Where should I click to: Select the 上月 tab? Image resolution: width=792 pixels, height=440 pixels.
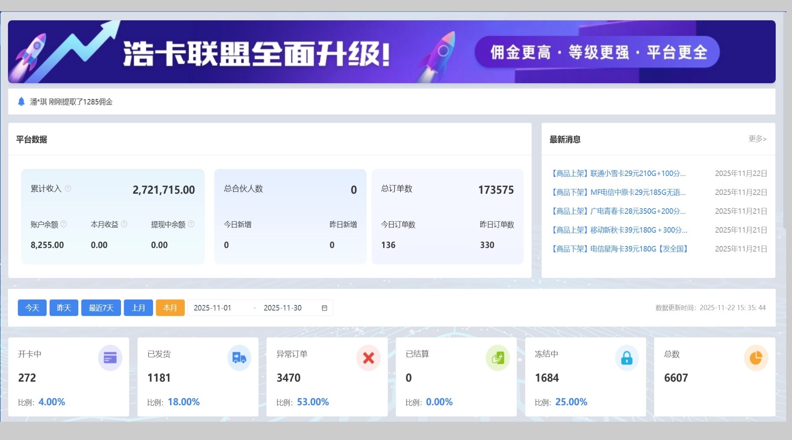[138, 308]
